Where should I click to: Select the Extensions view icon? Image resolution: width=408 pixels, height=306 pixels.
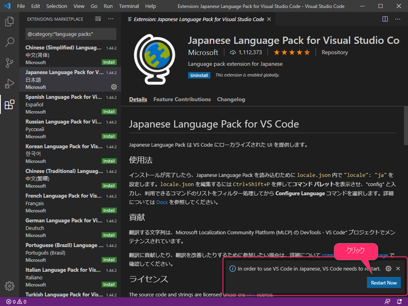tap(10, 104)
